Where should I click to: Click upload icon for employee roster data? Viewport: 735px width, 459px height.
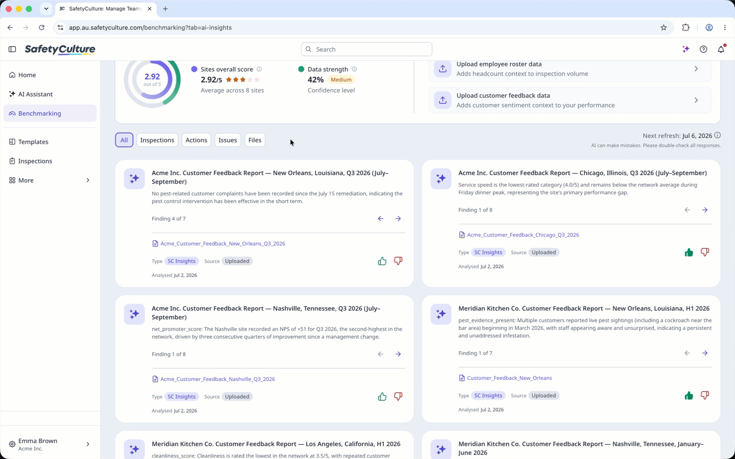(x=443, y=69)
